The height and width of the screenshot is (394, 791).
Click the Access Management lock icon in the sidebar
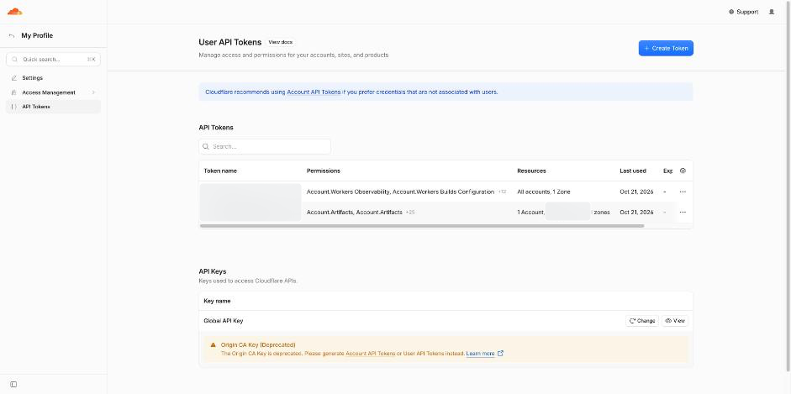13,92
